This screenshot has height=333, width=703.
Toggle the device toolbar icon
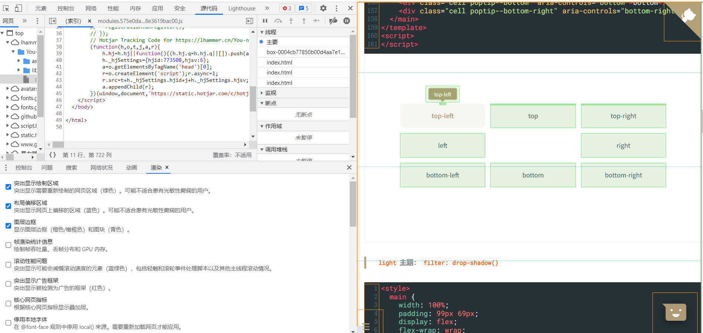(18, 8)
